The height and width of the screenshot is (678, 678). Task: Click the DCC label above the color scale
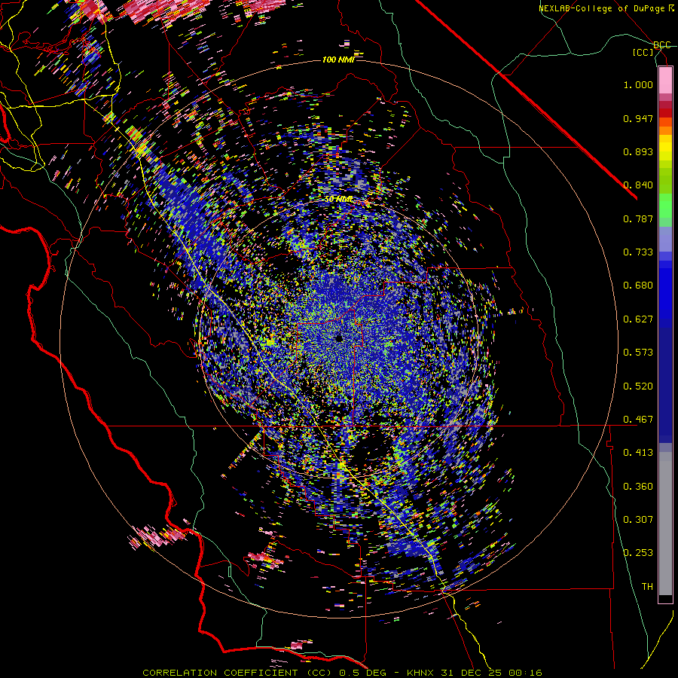[662, 45]
